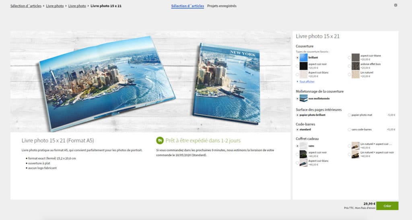Click the Prêt à être expédié heading
Viewport: 412px width, 220px height.
tap(203, 140)
